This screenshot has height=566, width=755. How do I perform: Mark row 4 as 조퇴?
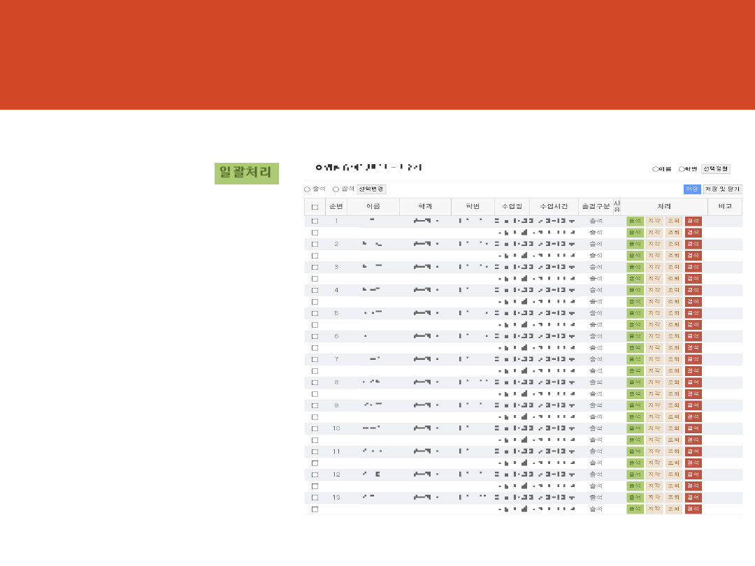673,290
